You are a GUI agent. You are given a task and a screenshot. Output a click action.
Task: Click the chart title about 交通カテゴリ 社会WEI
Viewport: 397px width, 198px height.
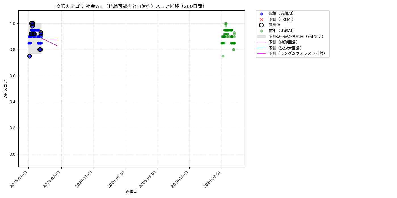coord(131,6)
